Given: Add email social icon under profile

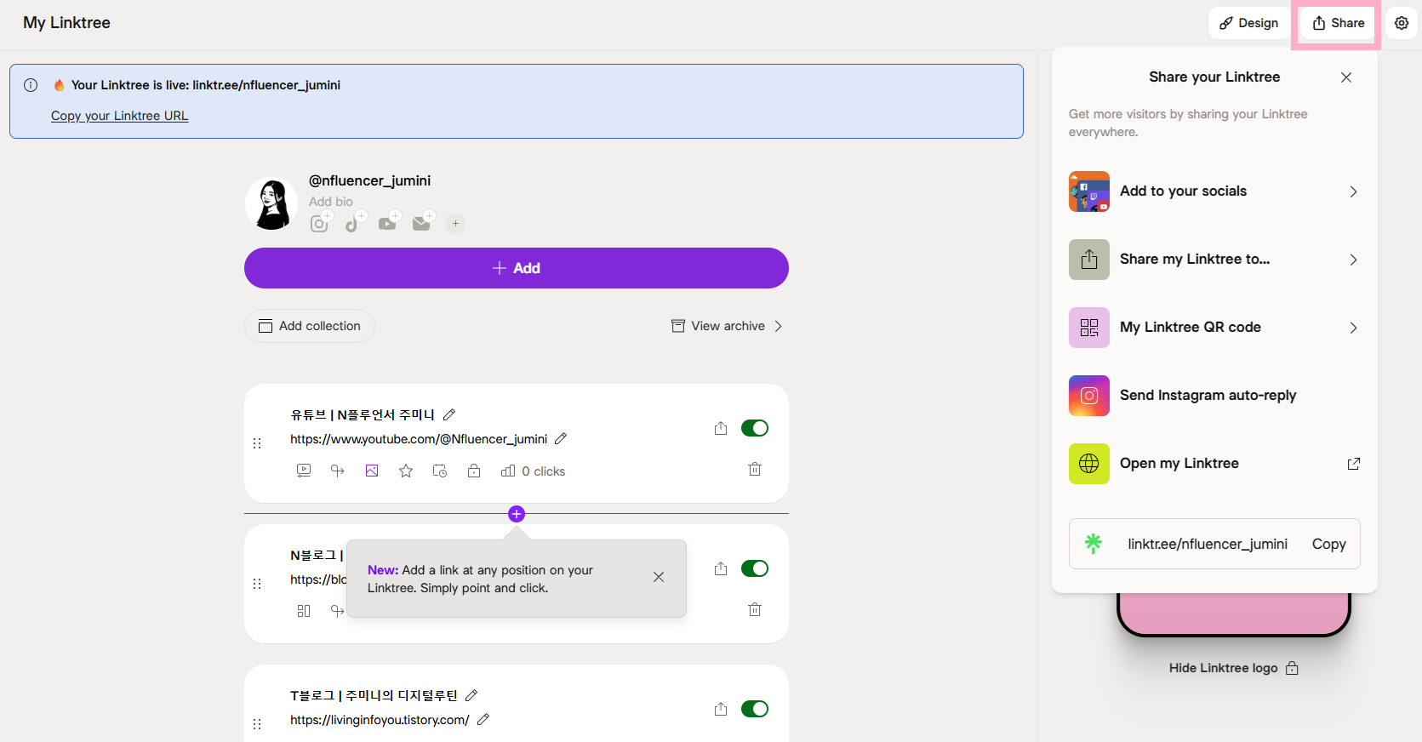Looking at the screenshot, I should [421, 223].
